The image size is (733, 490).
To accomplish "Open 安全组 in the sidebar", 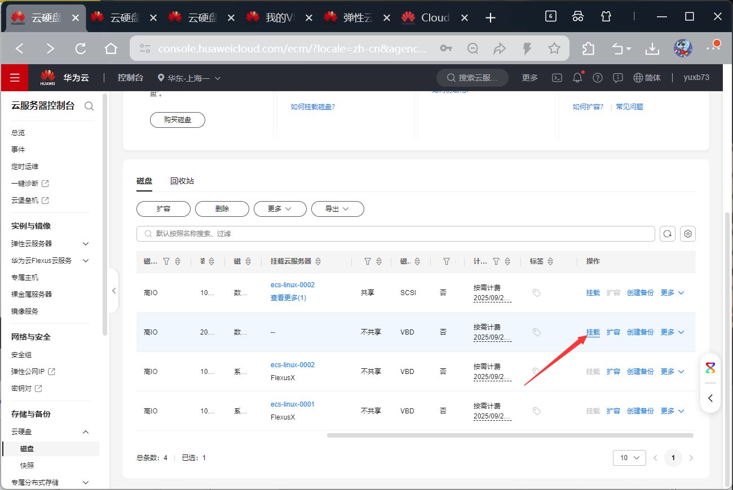I will tap(21, 355).
